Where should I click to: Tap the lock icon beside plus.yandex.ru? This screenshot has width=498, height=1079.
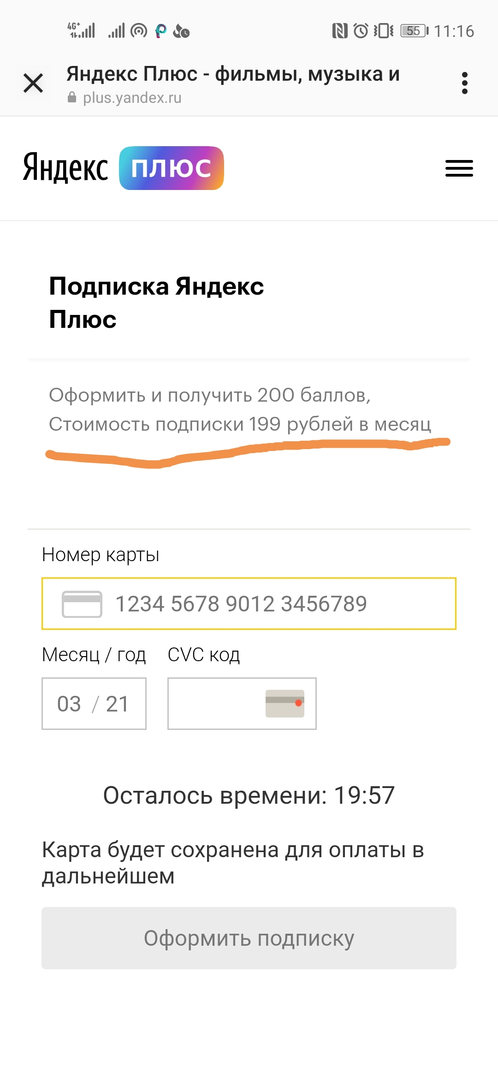(72, 97)
